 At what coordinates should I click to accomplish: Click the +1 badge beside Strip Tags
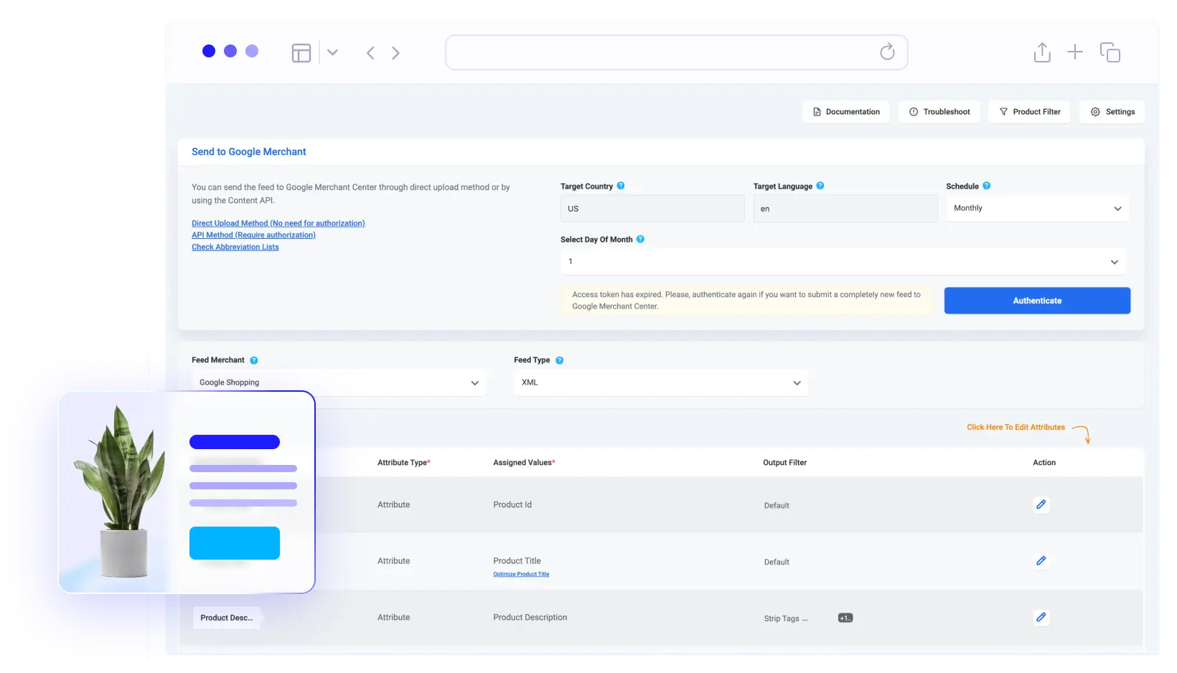(x=845, y=618)
